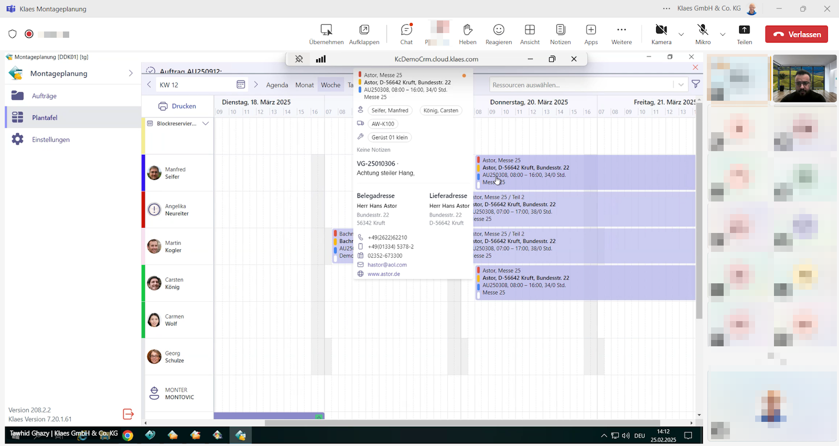Click the Aufklappen pop-out icon
The width and height of the screenshot is (839, 446).
(x=364, y=29)
